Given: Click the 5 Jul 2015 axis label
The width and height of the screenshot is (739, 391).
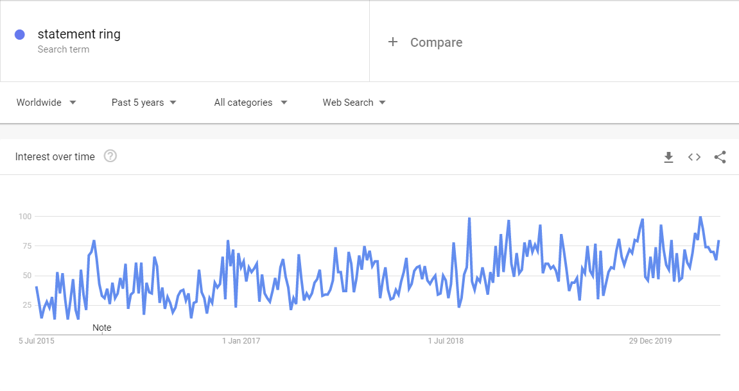Looking at the screenshot, I should (37, 340).
